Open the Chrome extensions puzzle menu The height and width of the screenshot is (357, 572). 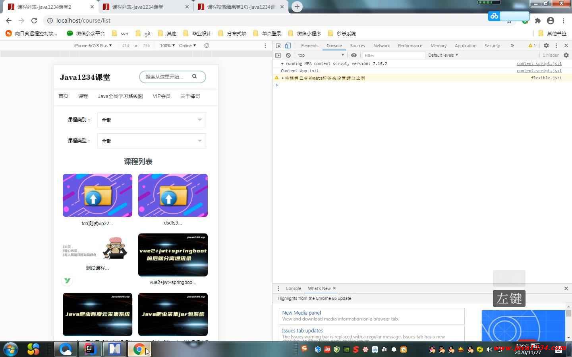pos(538,21)
